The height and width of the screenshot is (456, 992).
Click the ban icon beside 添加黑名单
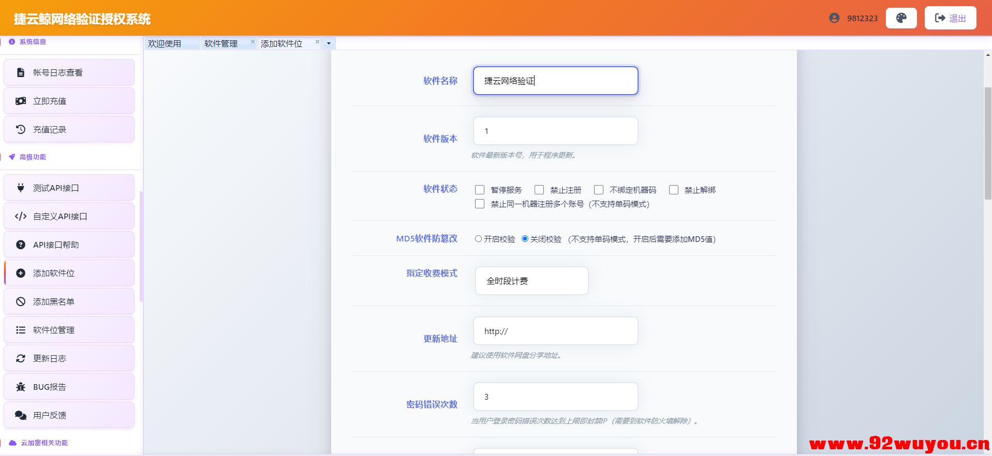(x=21, y=301)
